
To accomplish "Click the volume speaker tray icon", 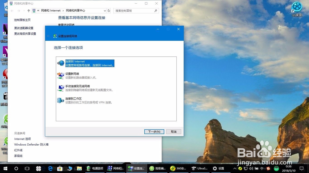I will pyautogui.click(x=251, y=168).
